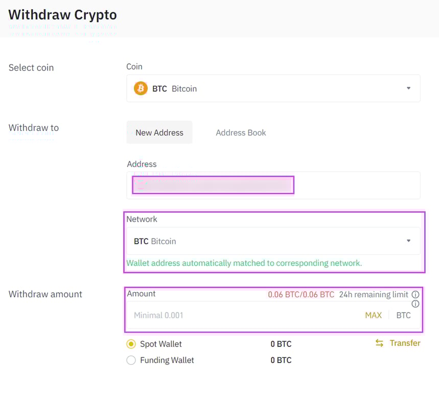
Task: Switch to the New Address tab
Action: click(x=159, y=133)
